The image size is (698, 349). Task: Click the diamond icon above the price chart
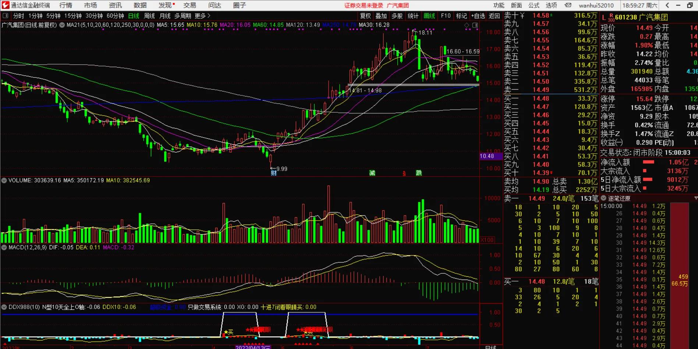(x=467, y=25)
